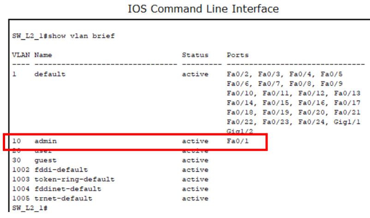Select the Ports column header

tap(238, 55)
